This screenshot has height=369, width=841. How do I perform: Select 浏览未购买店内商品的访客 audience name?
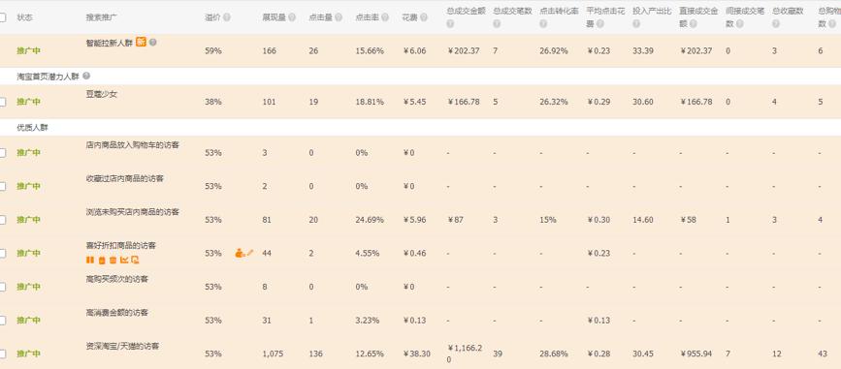133,211
